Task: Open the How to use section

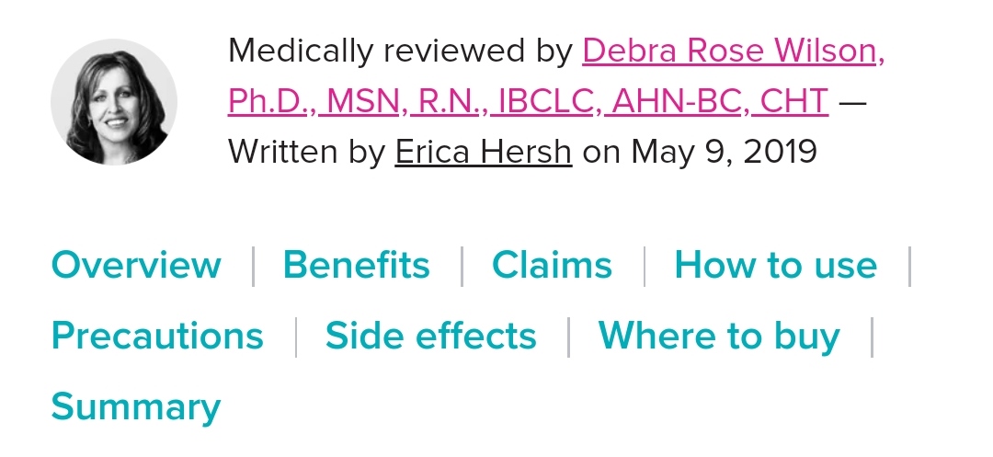Action: click(775, 266)
